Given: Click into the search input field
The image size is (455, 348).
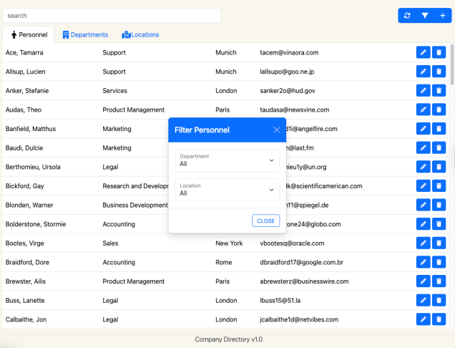Looking at the screenshot, I should (x=112, y=15).
